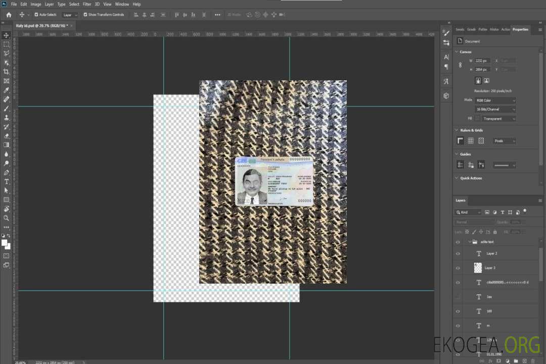
Task: Open the 16 Bits/Channel dropdown
Action: click(495, 109)
